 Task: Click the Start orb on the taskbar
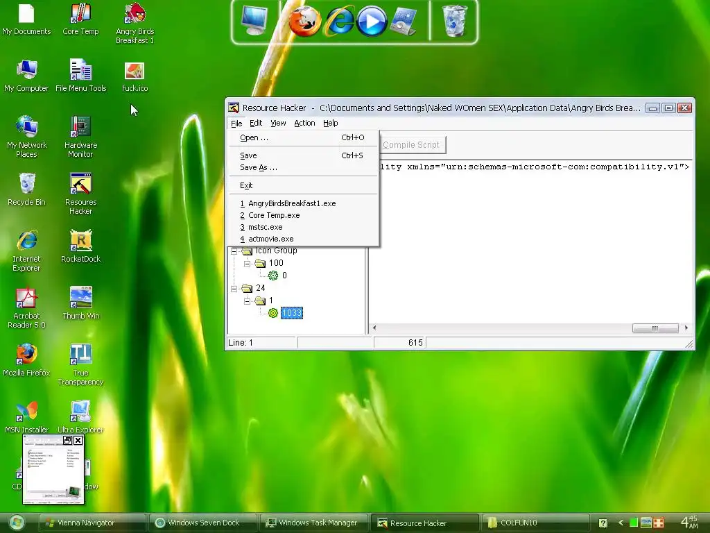click(x=17, y=523)
